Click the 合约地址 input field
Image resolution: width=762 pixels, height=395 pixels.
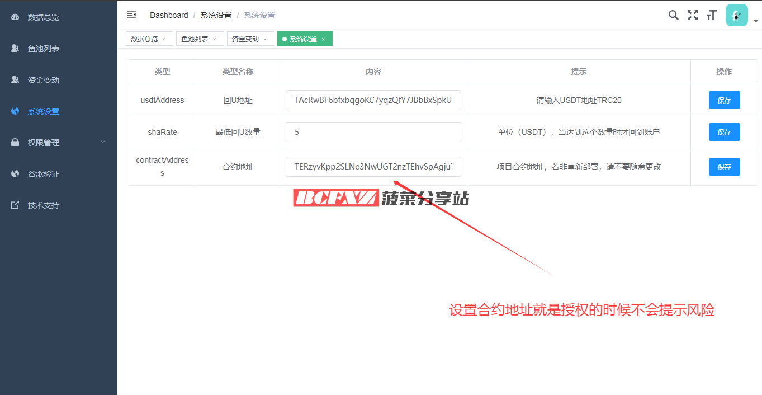[373, 167]
